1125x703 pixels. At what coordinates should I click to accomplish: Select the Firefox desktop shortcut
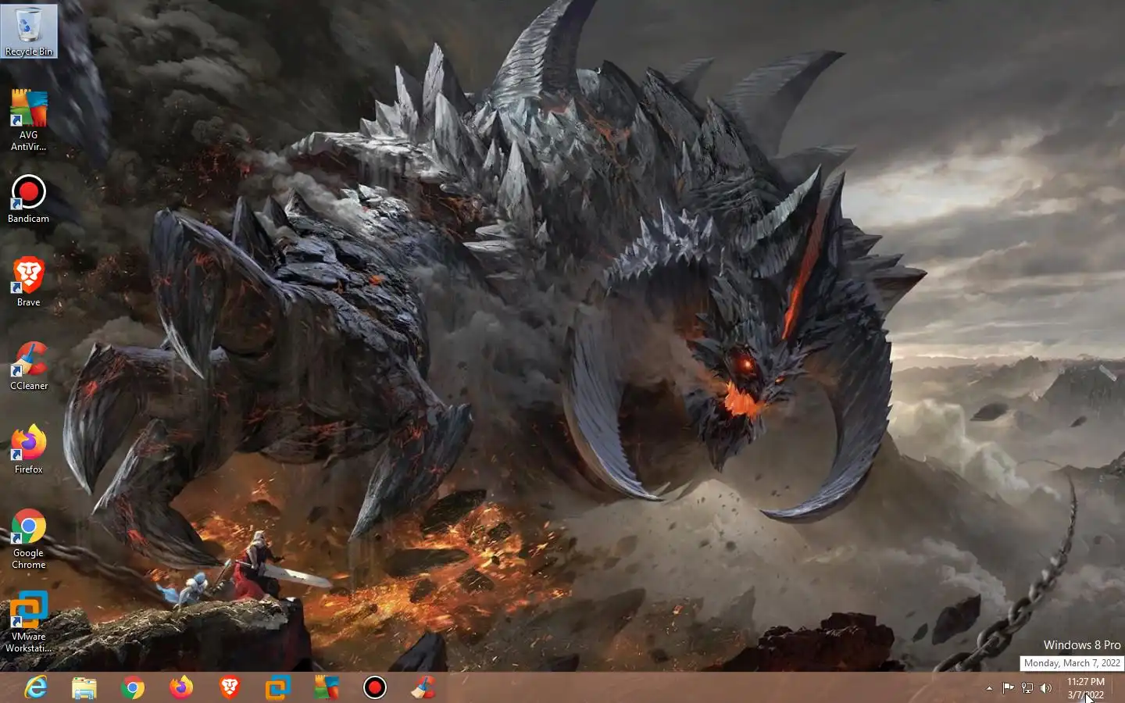tap(29, 449)
